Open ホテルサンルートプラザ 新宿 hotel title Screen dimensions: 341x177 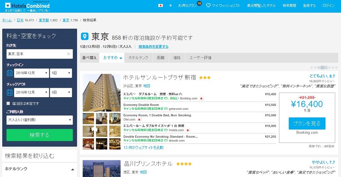160,78
